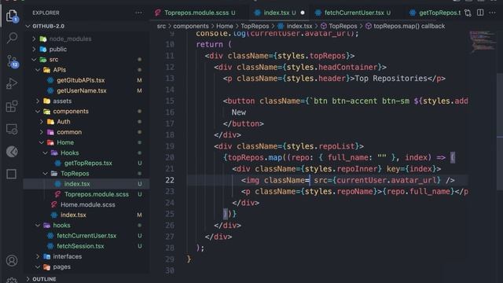Click the unsaved dot on index.tsx tab

click(x=303, y=13)
